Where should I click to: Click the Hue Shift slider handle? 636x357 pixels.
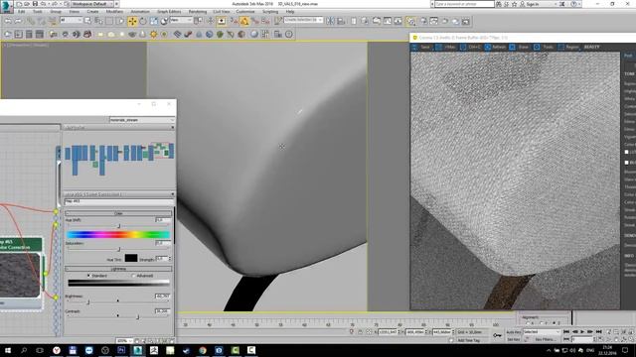point(119,226)
